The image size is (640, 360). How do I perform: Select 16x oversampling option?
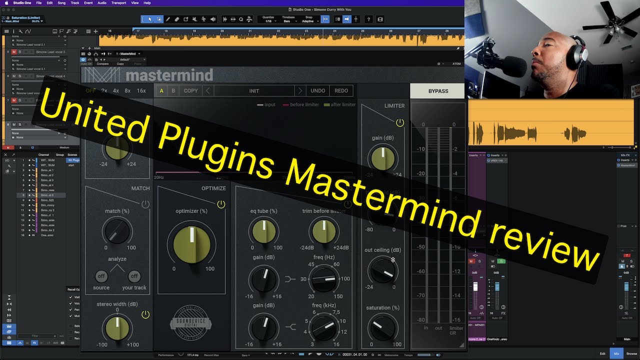point(141,91)
